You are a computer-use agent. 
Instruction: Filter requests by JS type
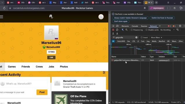tap(138, 41)
